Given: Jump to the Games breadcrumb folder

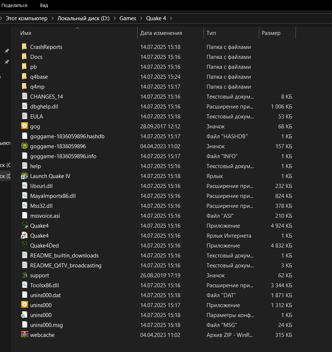Looking at the screenshot, I should coord(128,18).
